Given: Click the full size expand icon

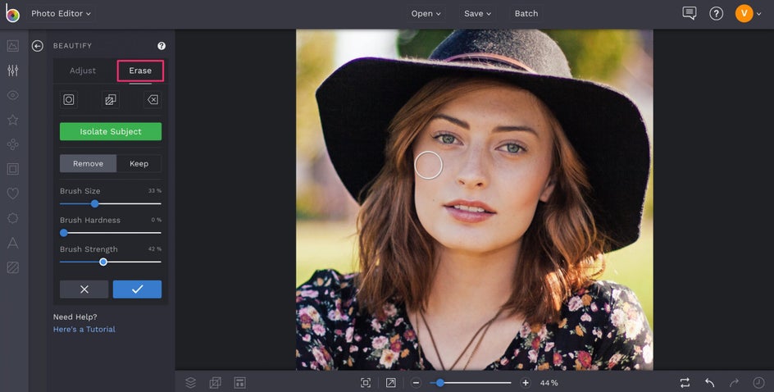Looking at the screenshot, I should 390,383.
